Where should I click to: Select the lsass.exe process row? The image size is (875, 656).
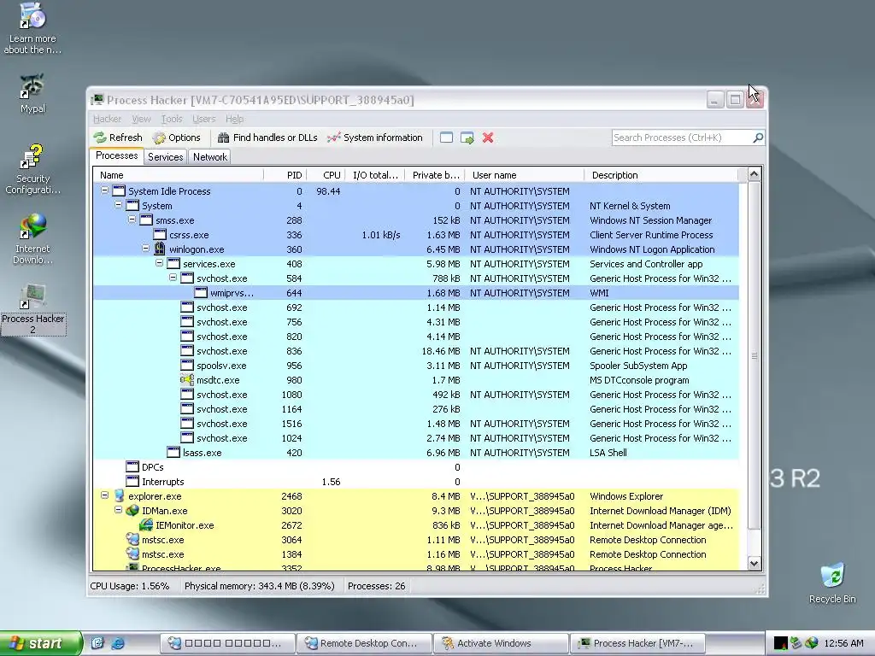tap(416, 453)
